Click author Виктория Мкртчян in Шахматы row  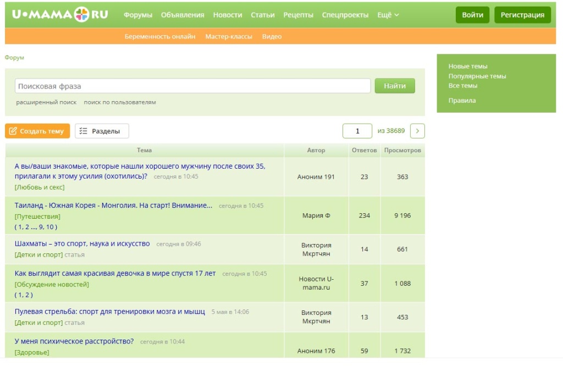(316, 249)
